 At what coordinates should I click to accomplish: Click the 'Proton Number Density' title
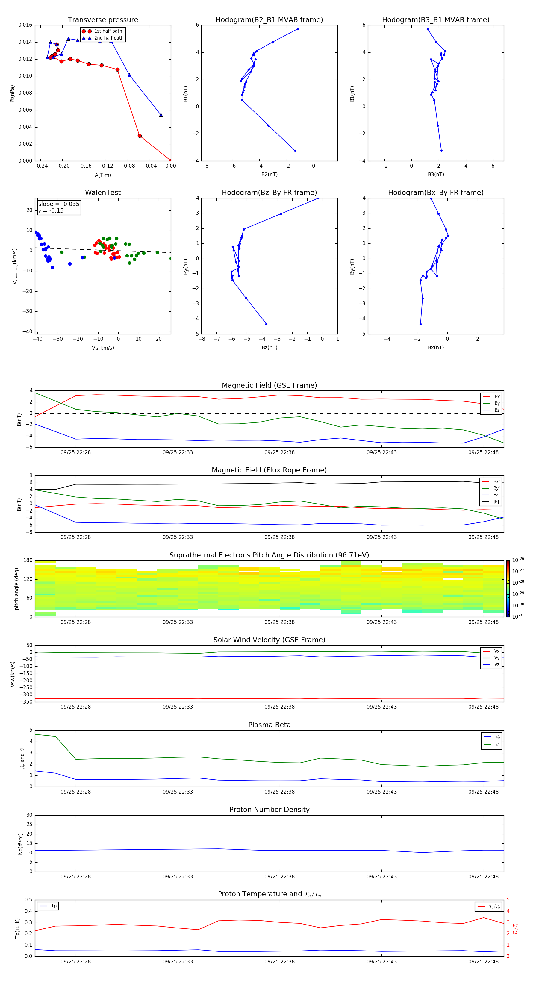[269, 810]
